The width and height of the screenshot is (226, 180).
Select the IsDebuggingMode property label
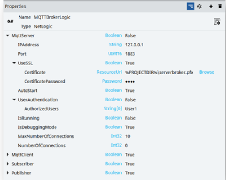click(37, 127)
